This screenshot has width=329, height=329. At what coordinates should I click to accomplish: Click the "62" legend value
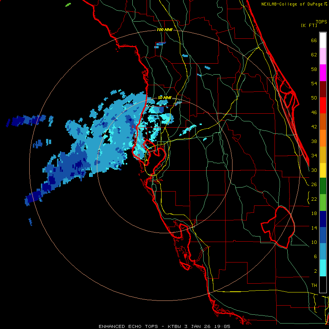pos(314,55)
